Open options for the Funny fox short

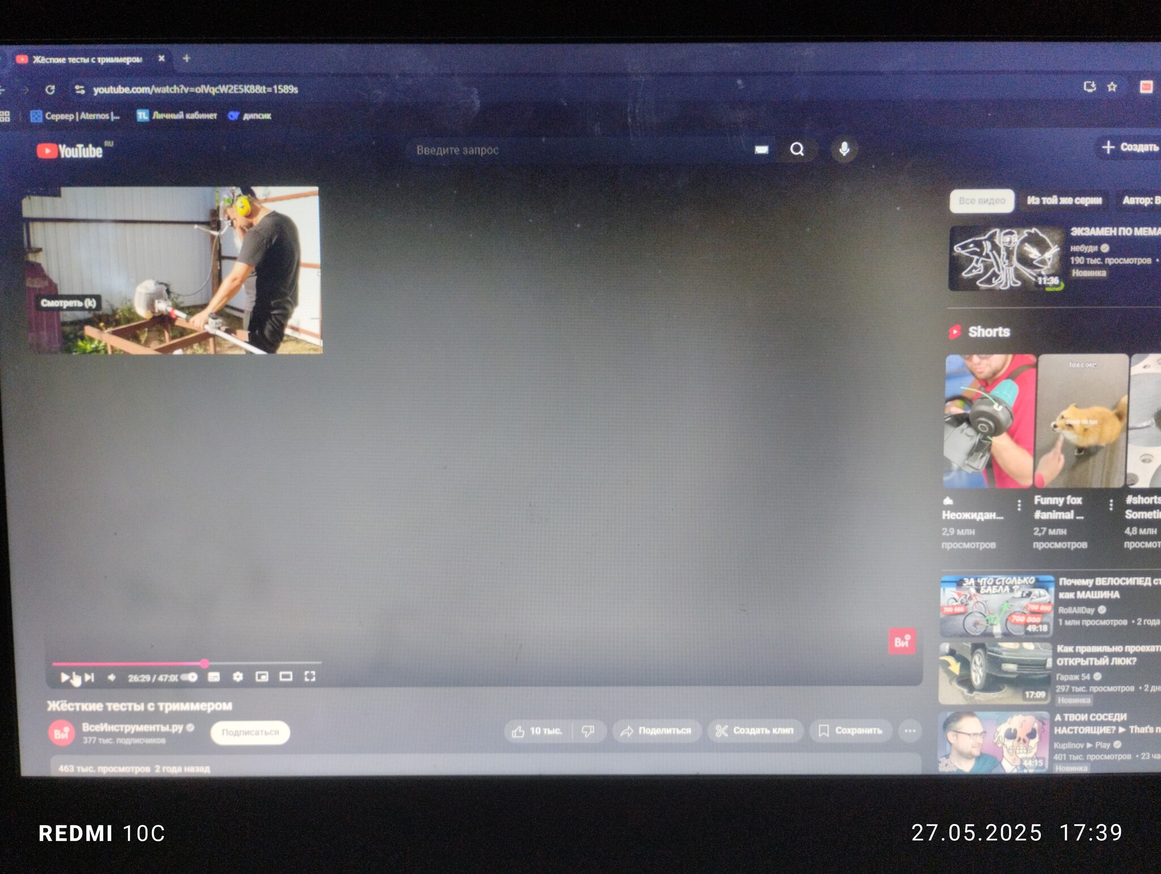tap(1111, 504)
